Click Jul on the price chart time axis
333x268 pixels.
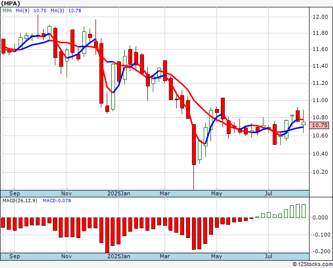coord(268,193)
